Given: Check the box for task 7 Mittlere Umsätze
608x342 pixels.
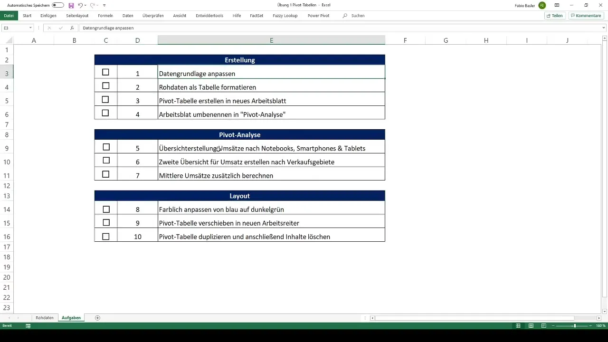Looking at the screenshot, I should (106, 174).
